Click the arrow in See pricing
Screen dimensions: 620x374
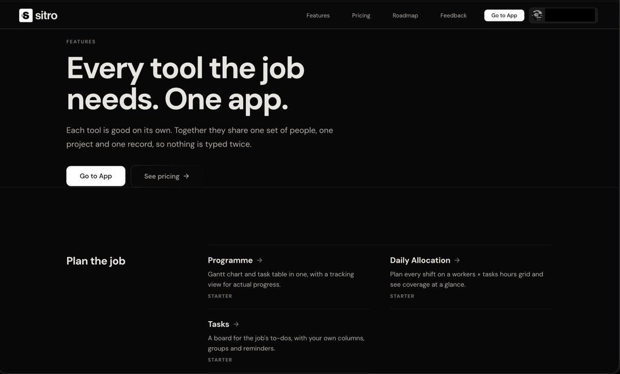coord(187,176)
